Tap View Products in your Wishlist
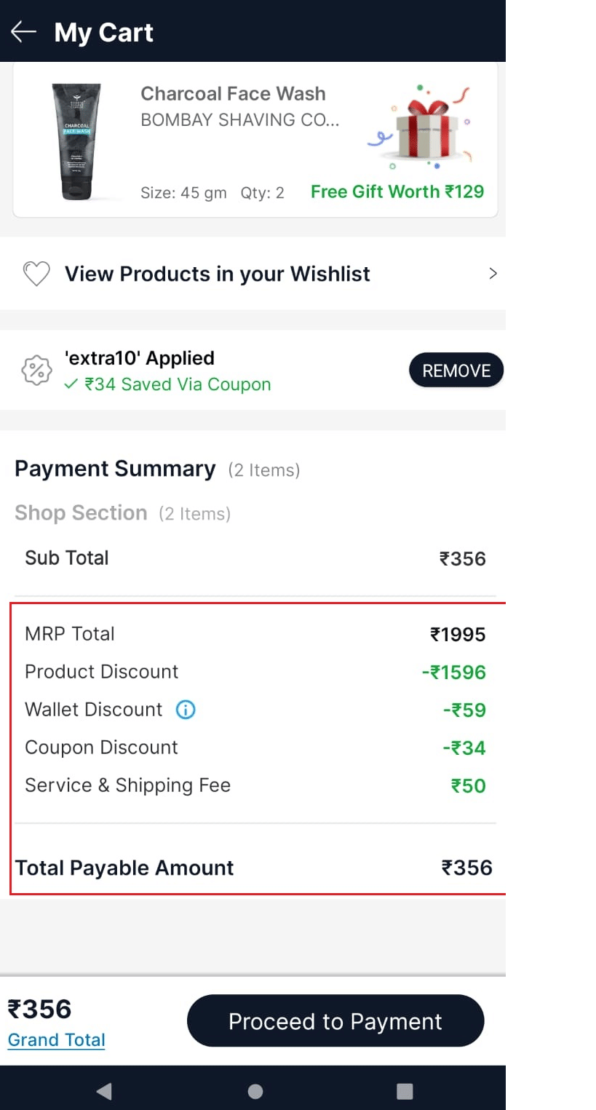Image resolution: width=596 pixels, height=1110 pixels. point(217,274)
